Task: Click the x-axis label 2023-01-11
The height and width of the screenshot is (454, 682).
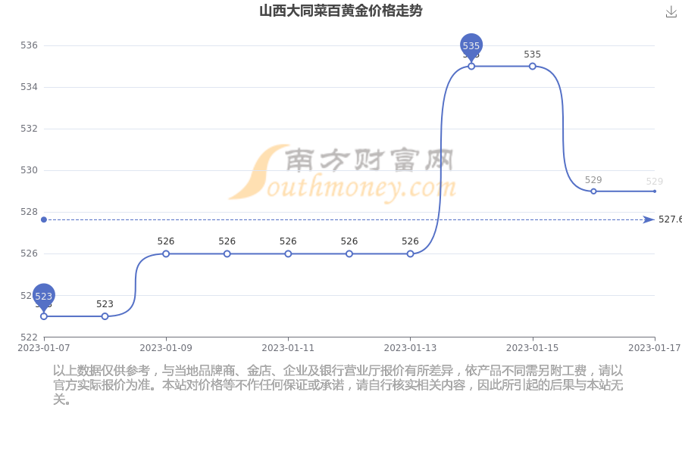Action: (288, 348)
